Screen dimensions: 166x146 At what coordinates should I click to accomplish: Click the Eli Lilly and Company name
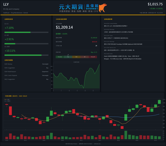click(11, 9)
